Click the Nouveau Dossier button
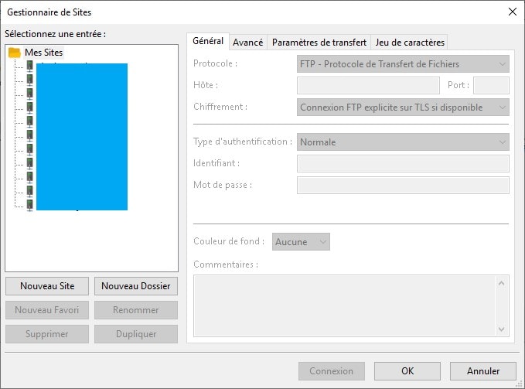This screenshot has width=525, height=389. point(136,286)
